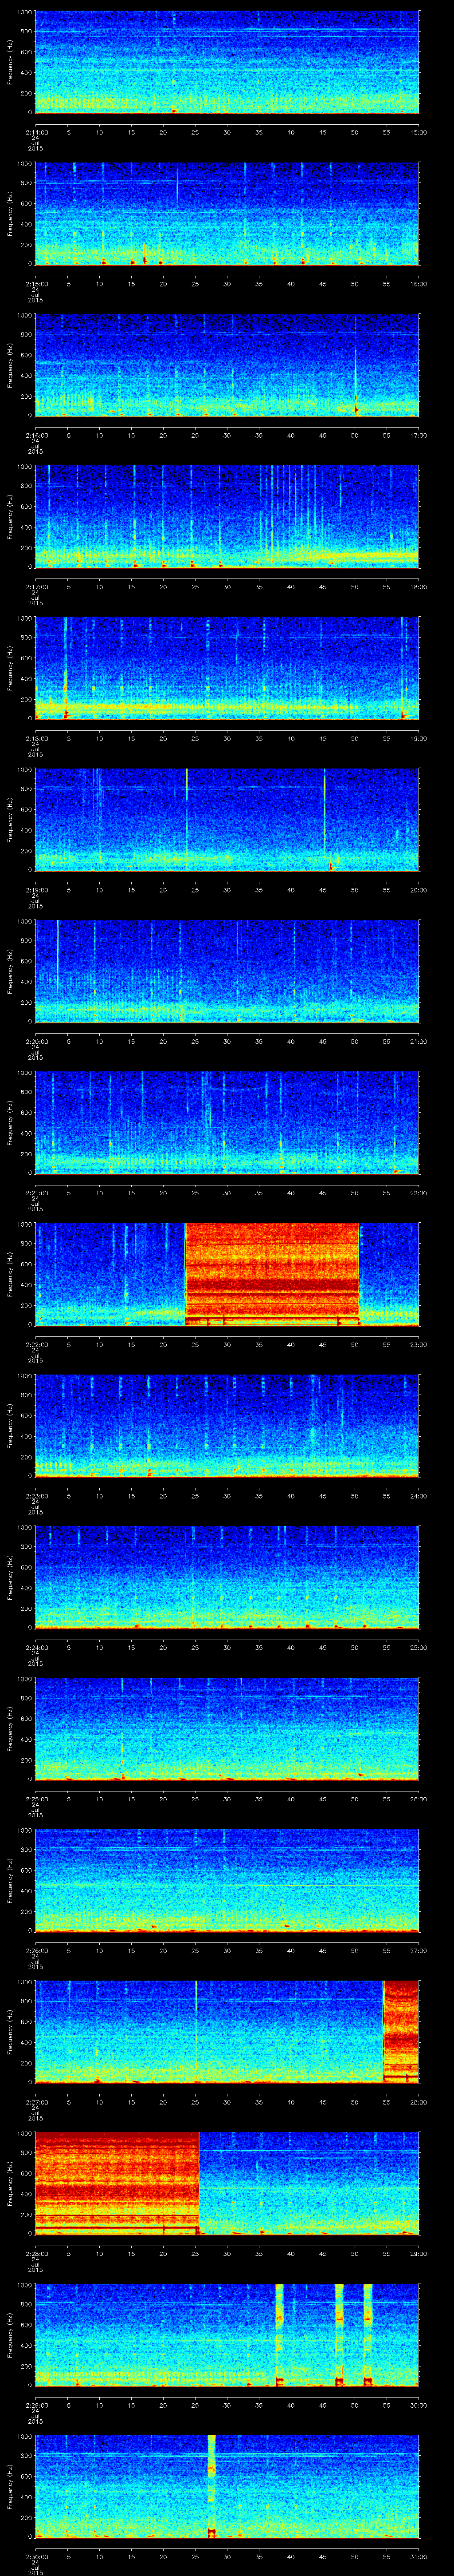454x2576 pixels.
Task: Click the large red noise block in 2:22 spectrogram
Action: click(x=271, y=1274)
